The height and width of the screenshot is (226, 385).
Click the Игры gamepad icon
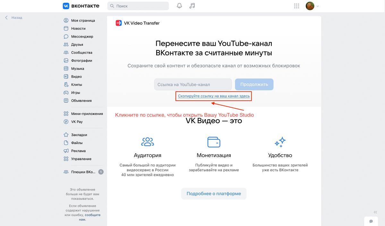(66, 93)
